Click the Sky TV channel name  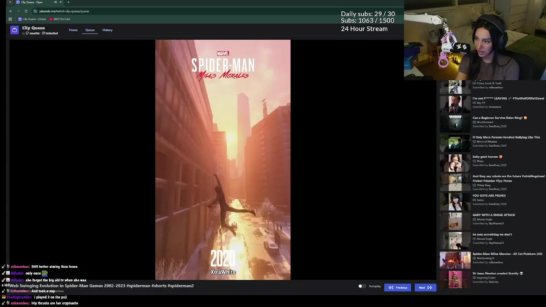point(481,103)
